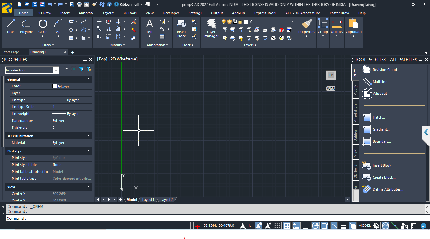Expand the Draw panel dropdown
This screenshot has width=430, height=239.
coord(48,45)
